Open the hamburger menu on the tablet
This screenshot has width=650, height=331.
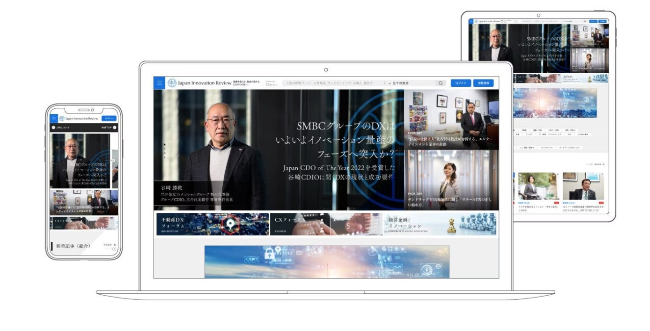click(x=471, y=22)
